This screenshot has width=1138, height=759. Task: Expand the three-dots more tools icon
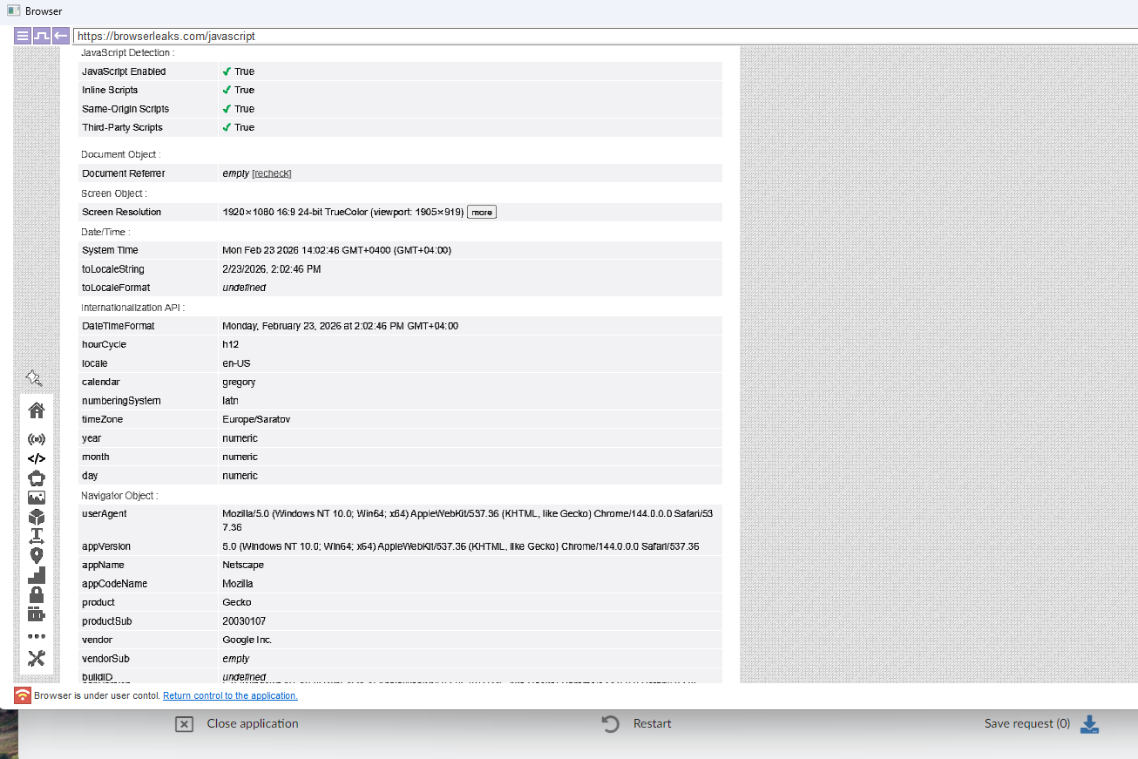tap(37, 636)
